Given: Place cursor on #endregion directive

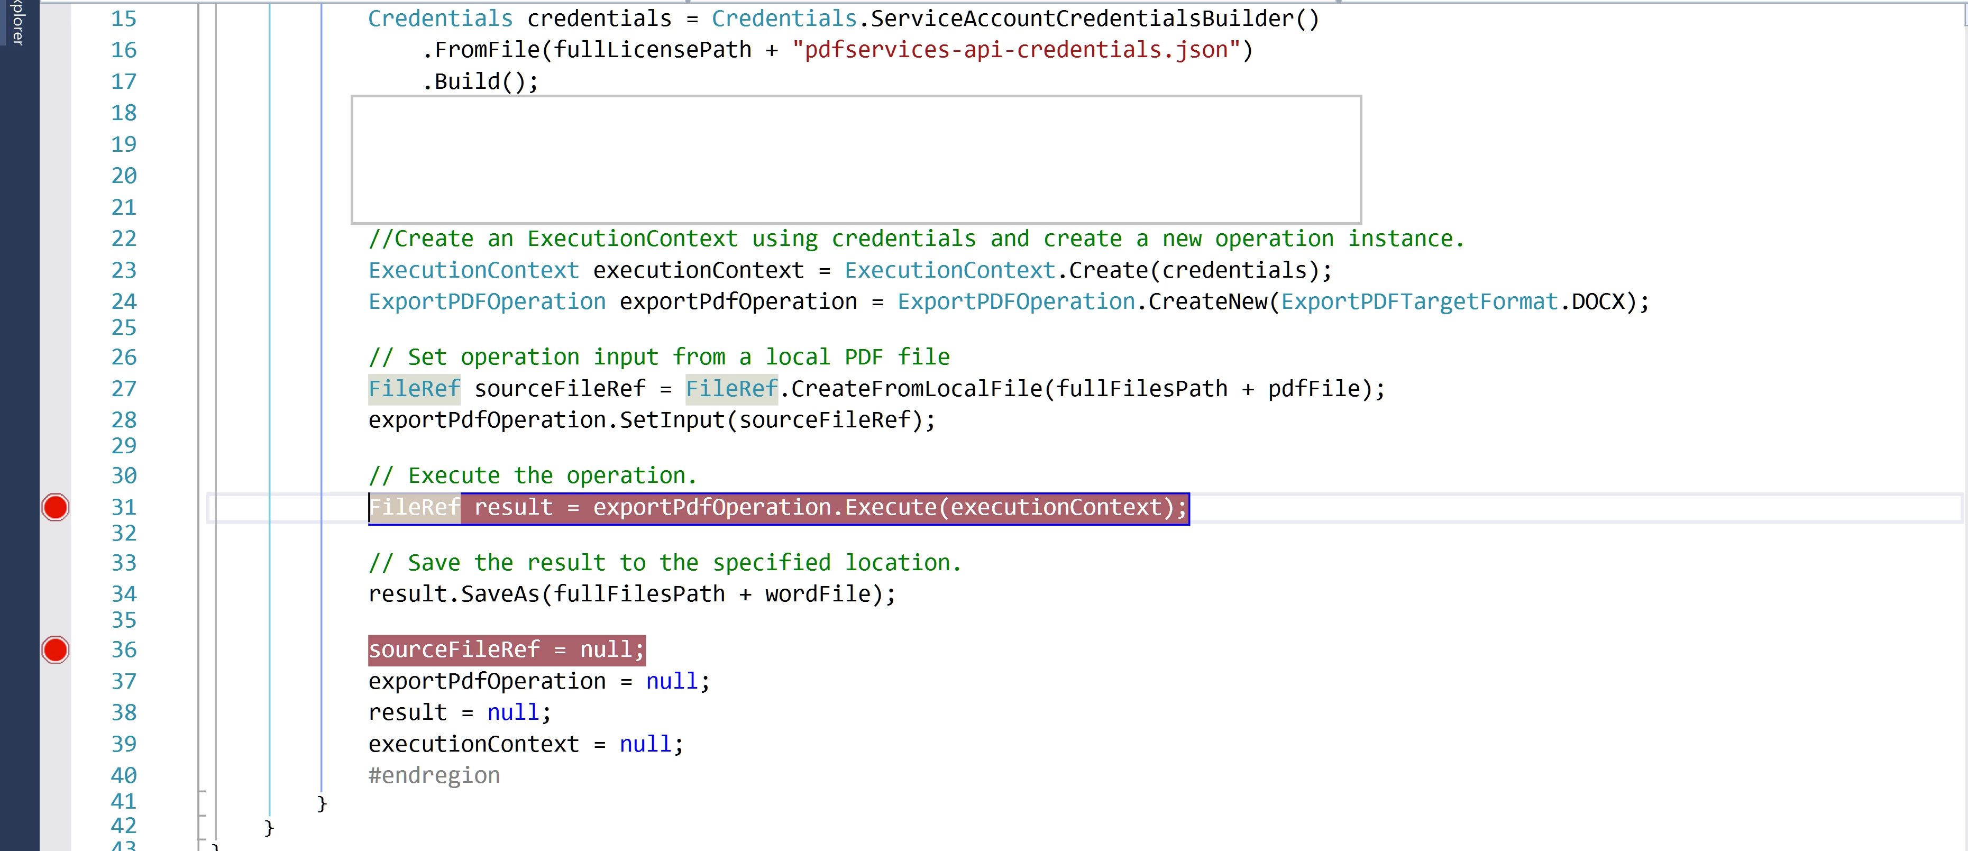Looking at the screenshot, I should [434, 775].
